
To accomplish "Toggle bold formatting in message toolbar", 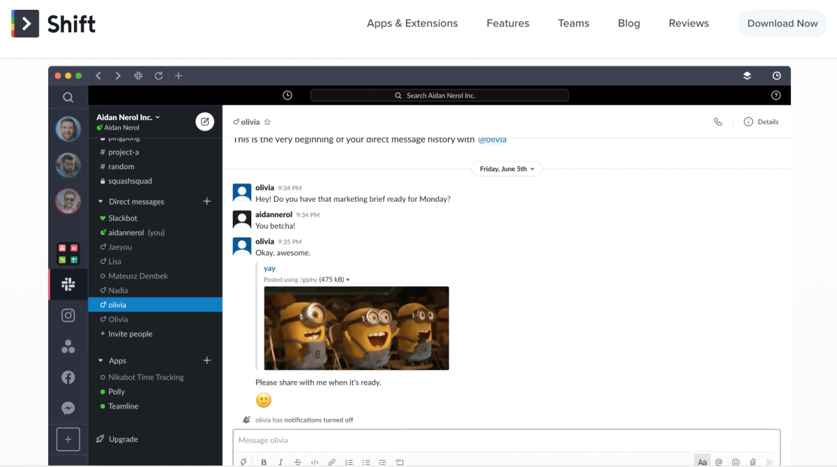I will (264, 462).
